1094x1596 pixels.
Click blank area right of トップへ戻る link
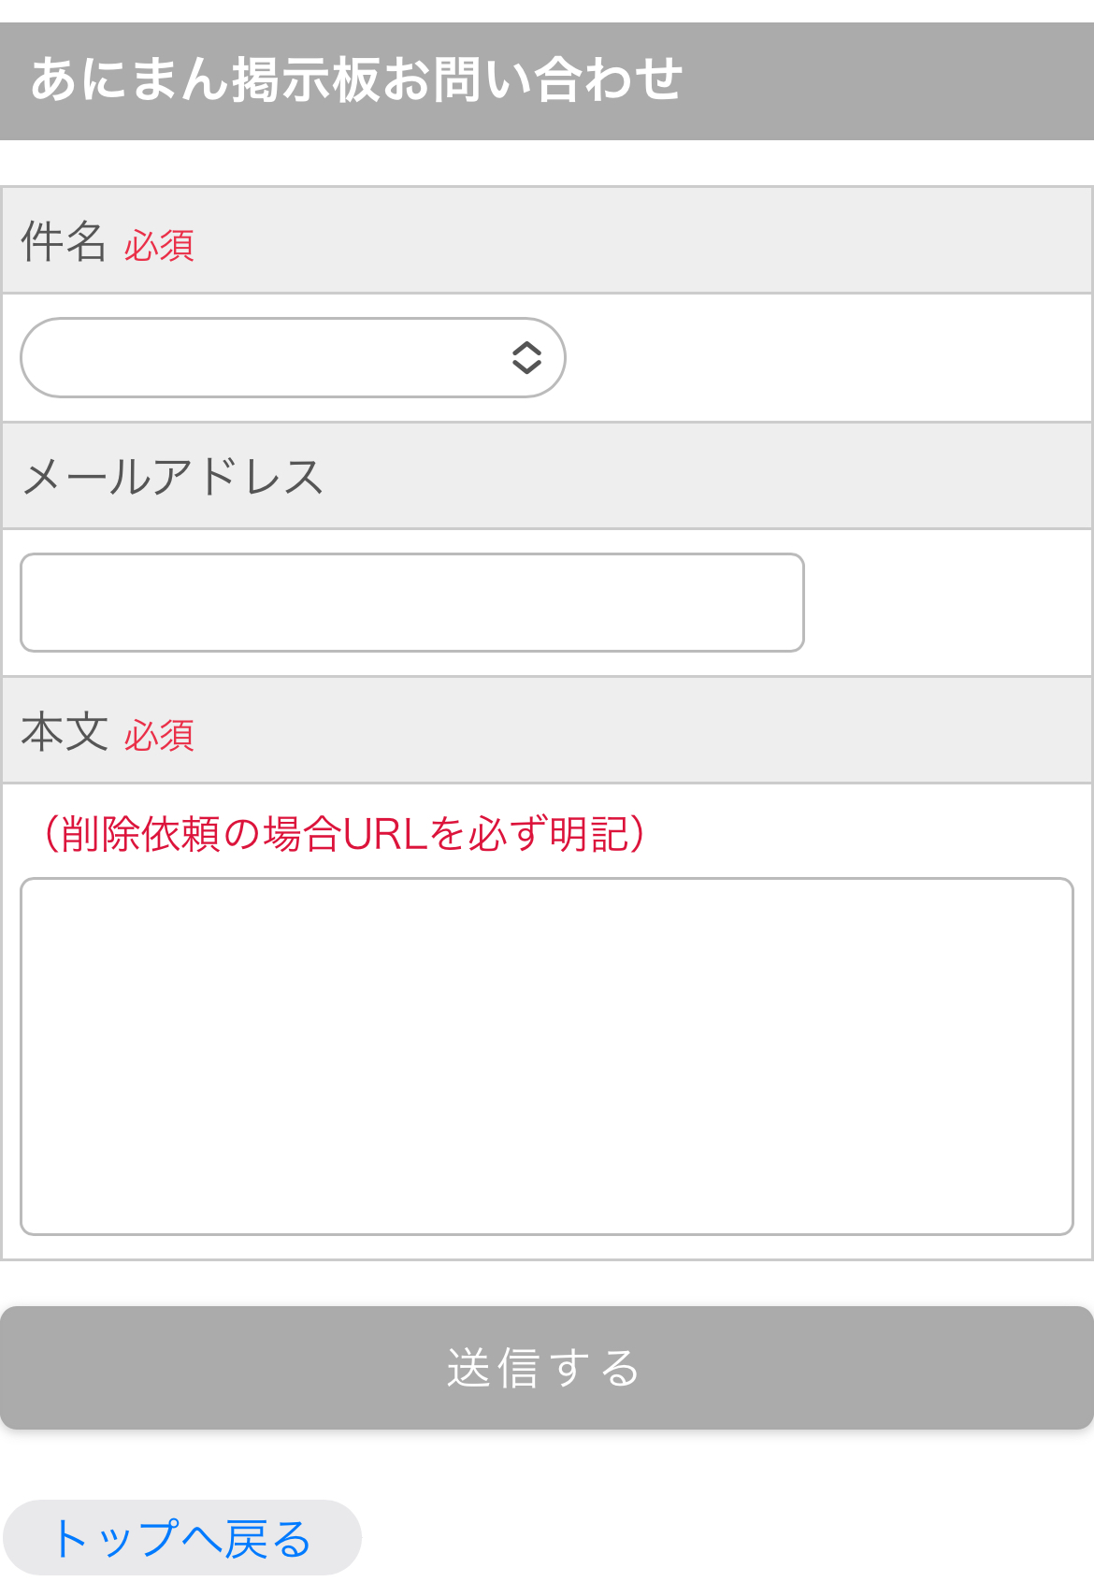720,1538
